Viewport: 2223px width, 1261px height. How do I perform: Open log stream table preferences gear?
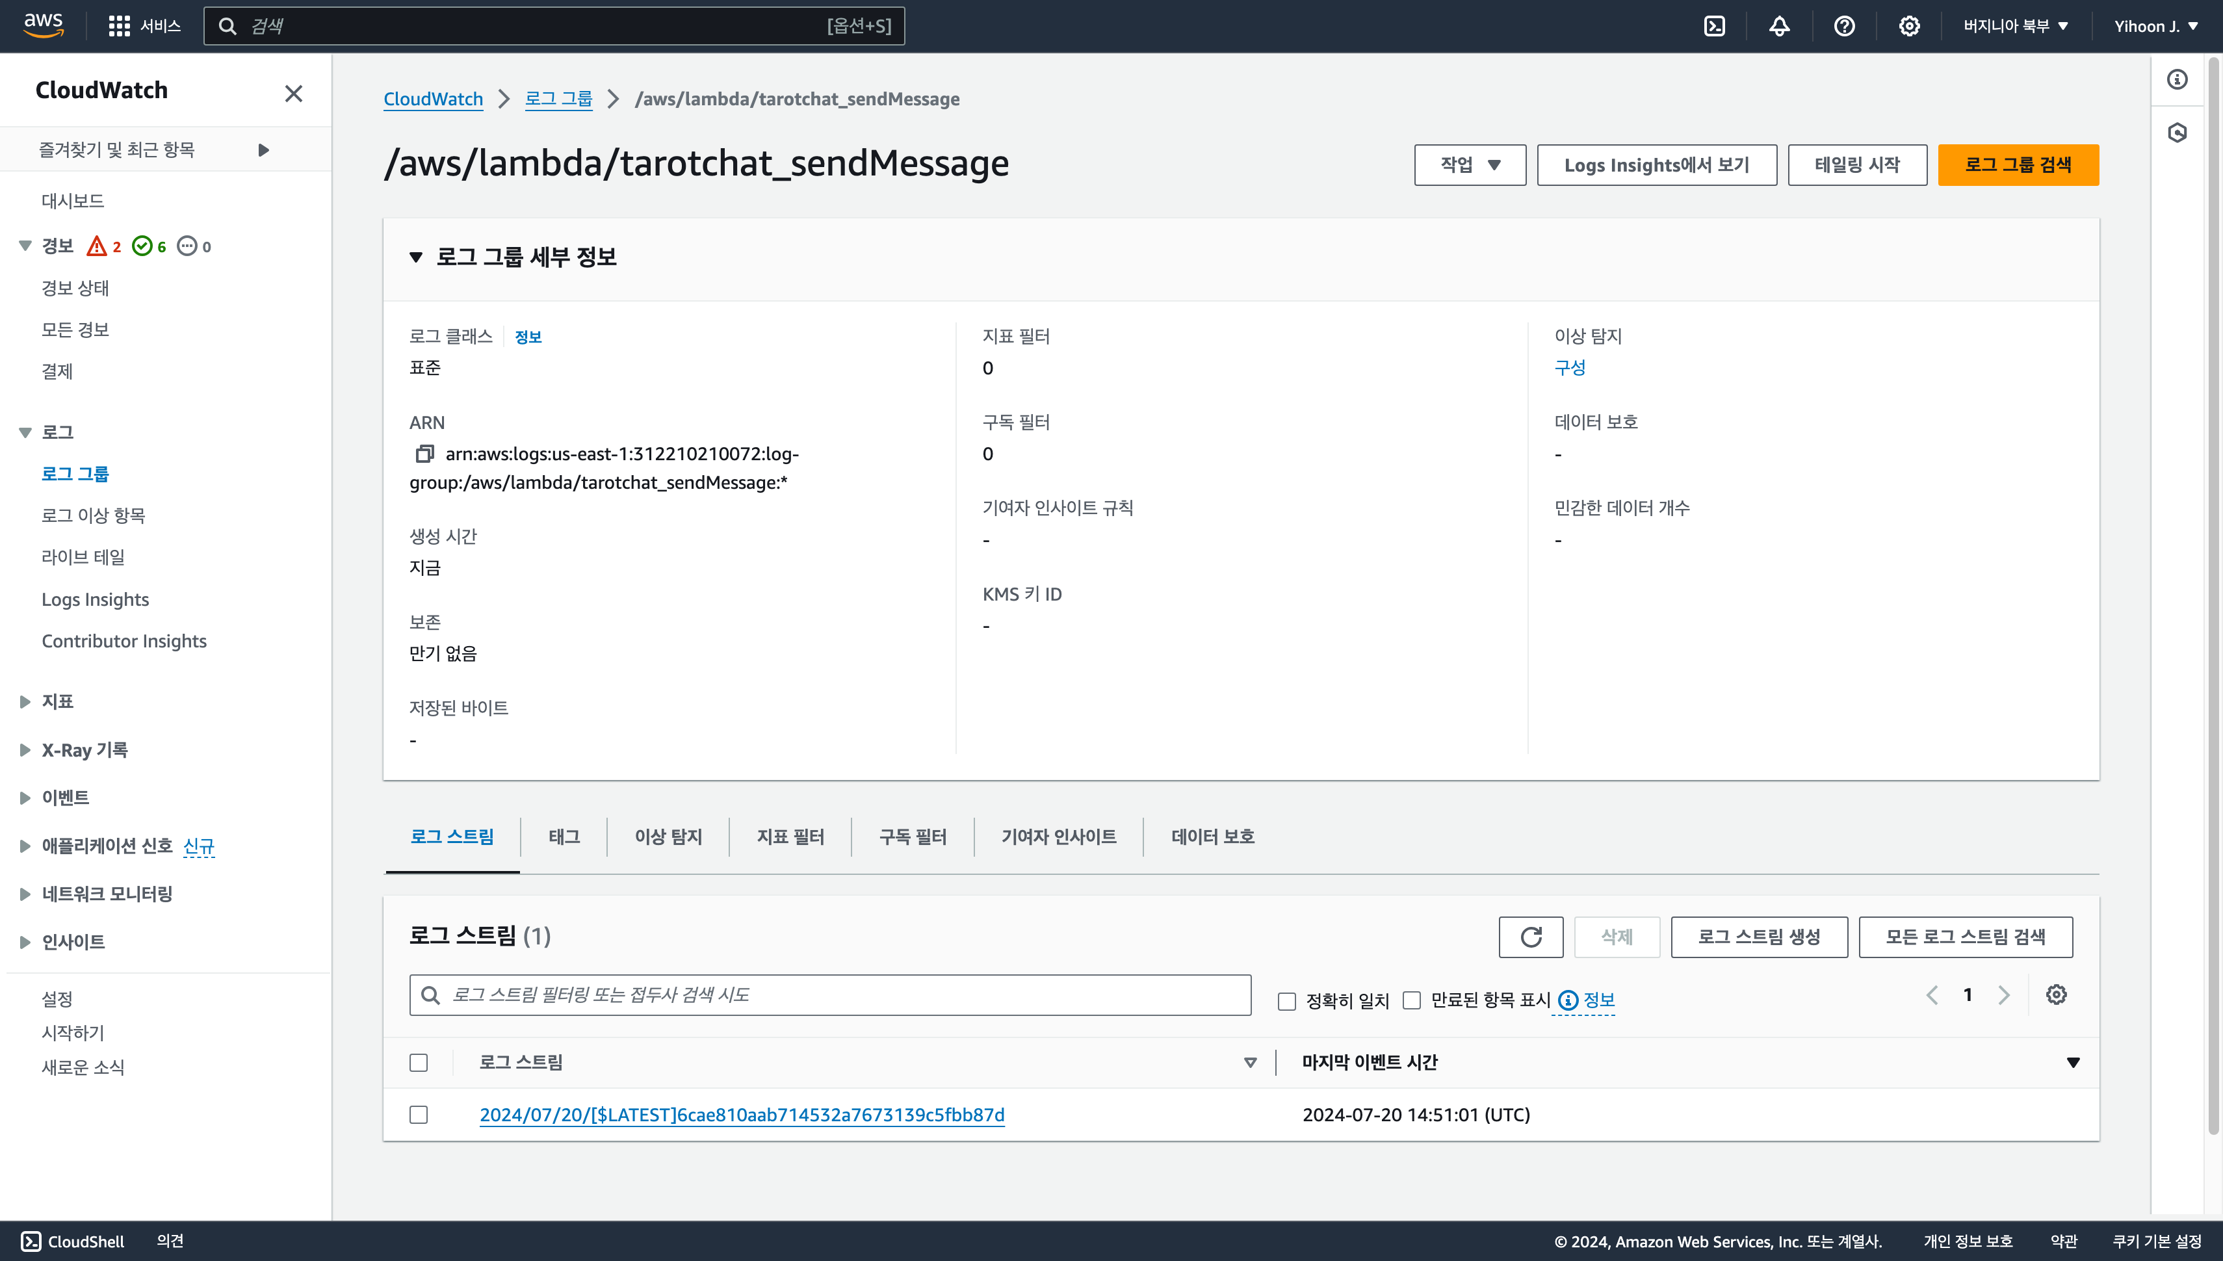(x=2056, y=995)
